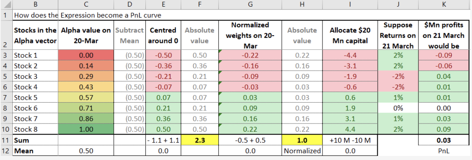Click the Mean value 0.50 cell

tap(86, 151)
